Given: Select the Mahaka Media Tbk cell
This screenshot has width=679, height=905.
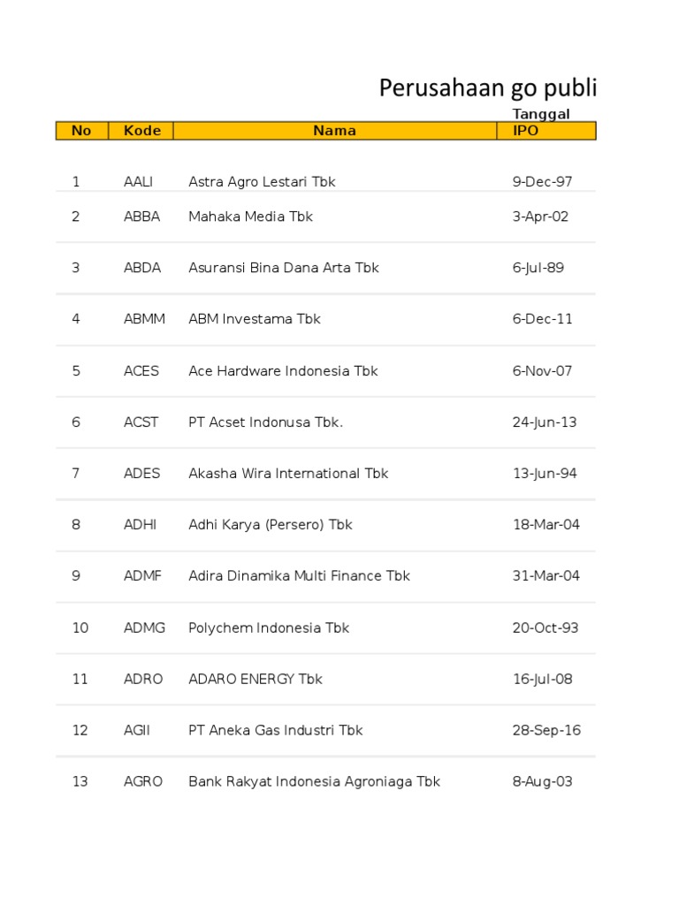Looking at the screenshot, I should [250, 217].
